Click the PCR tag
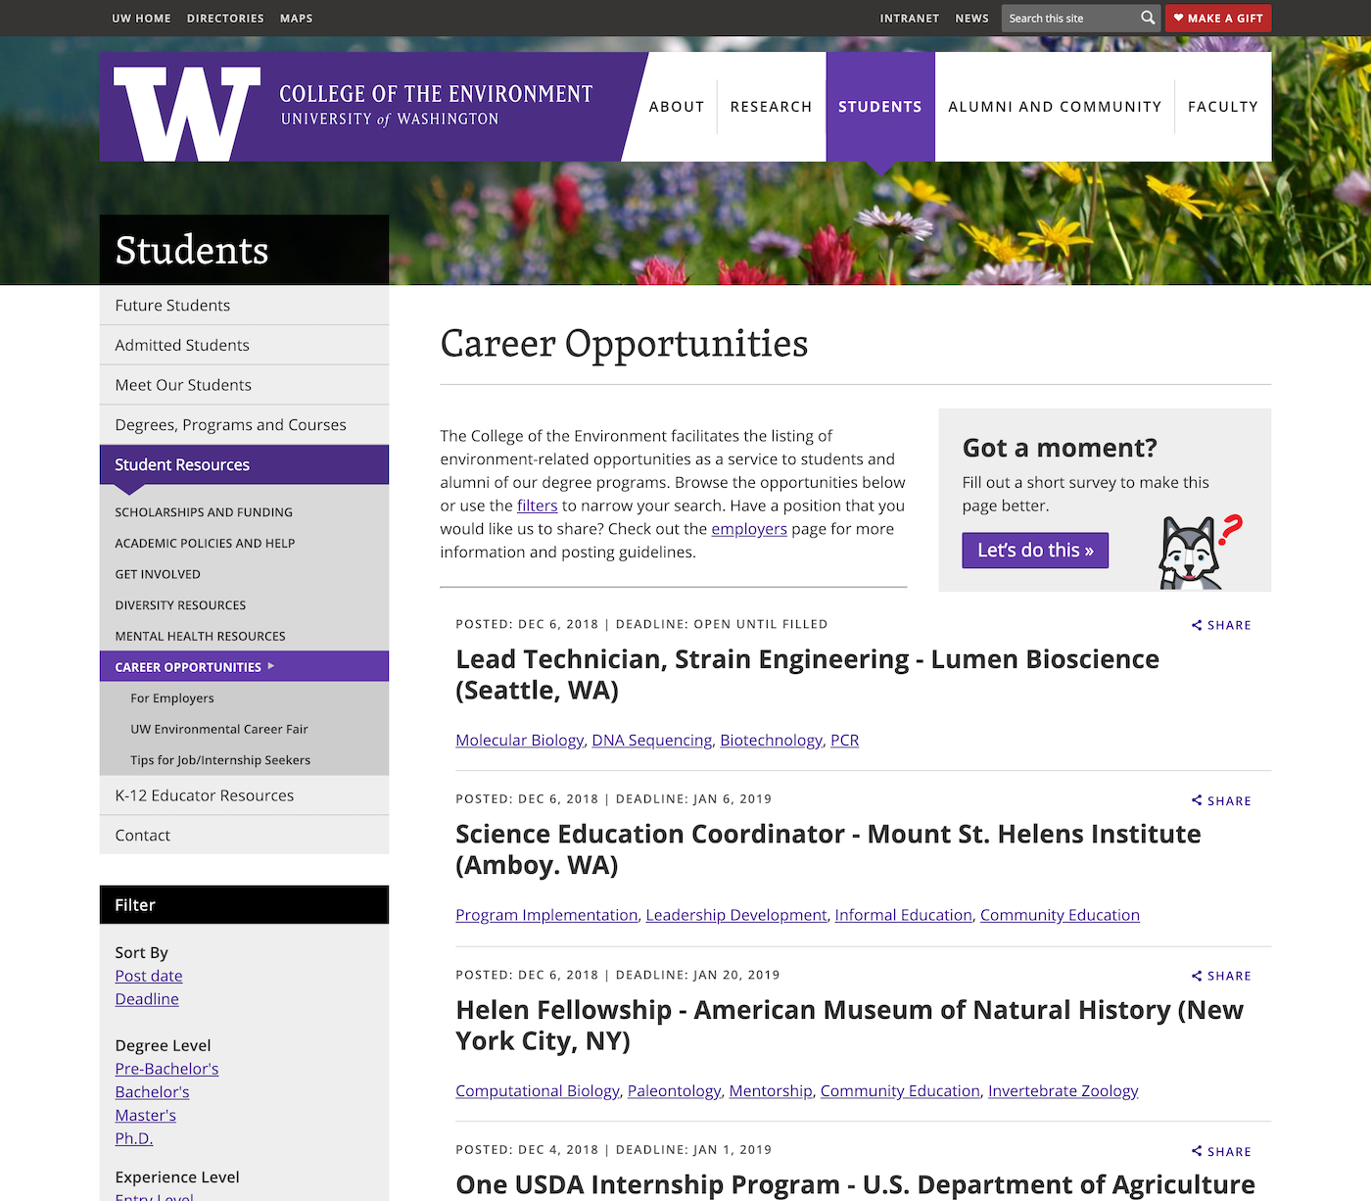 click(x=845, y=741)
